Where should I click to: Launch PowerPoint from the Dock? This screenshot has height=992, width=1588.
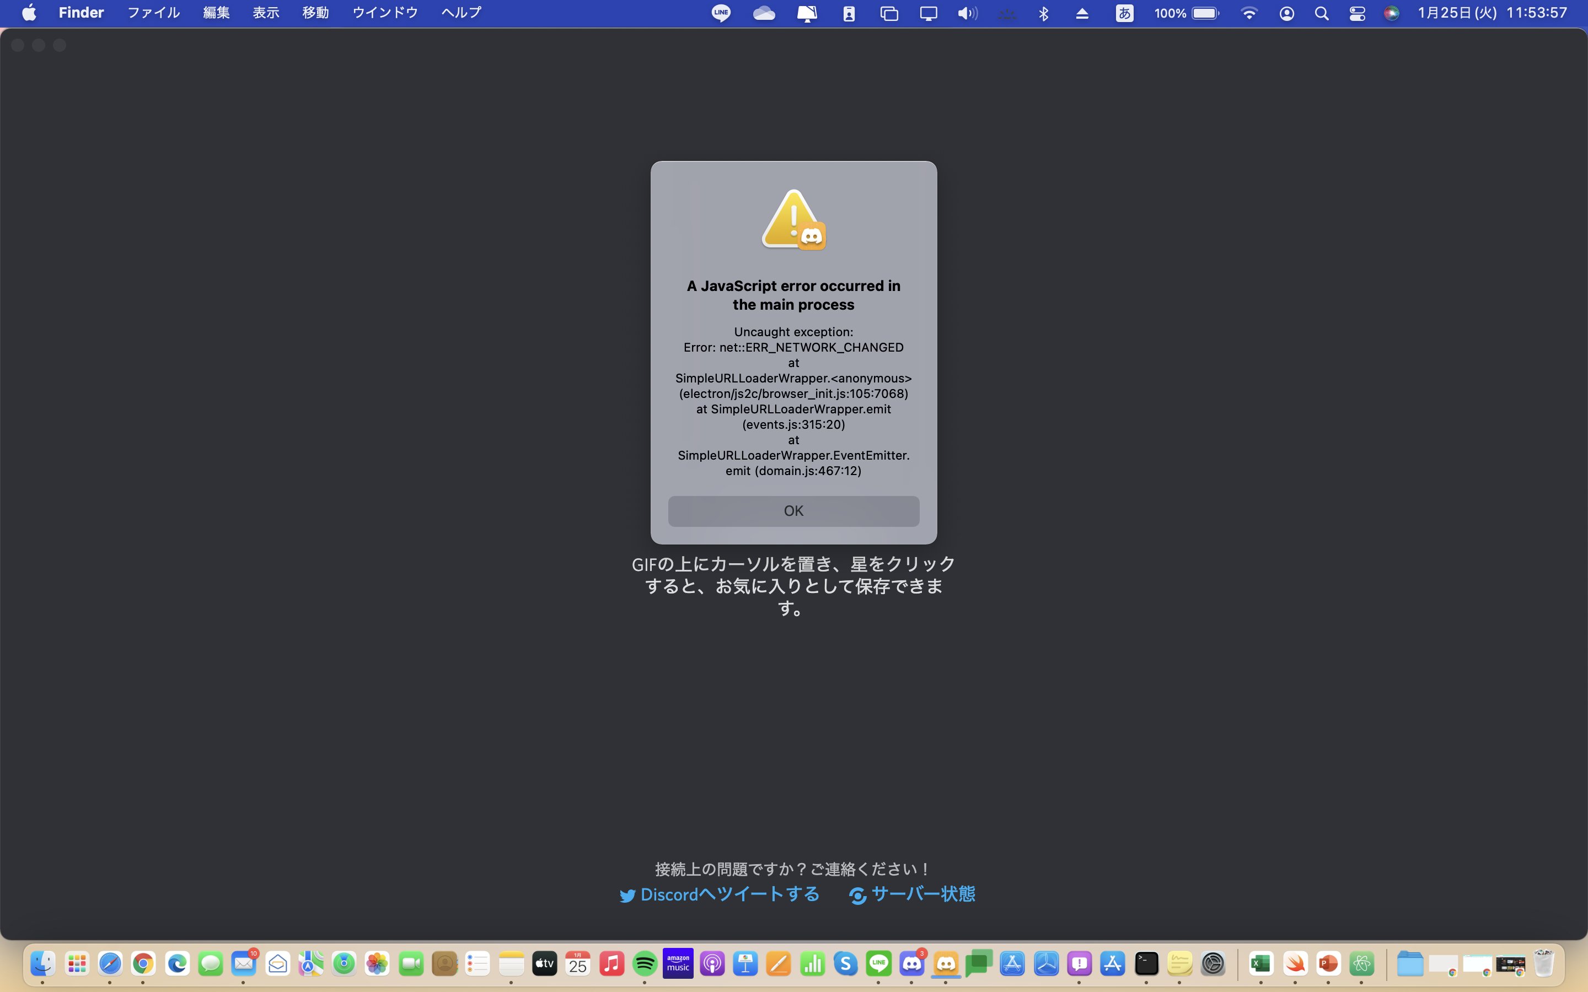tap(1329, 963)
